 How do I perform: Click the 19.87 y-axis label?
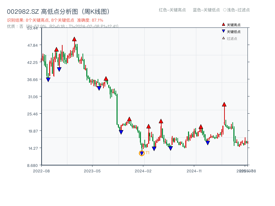click(33, 131)
